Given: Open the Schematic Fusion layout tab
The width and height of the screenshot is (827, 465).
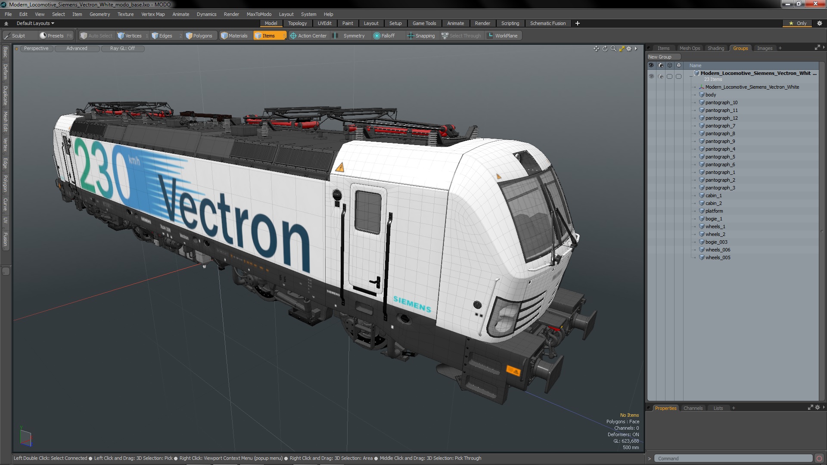Looking at the screenshot, I should (548, 23).
